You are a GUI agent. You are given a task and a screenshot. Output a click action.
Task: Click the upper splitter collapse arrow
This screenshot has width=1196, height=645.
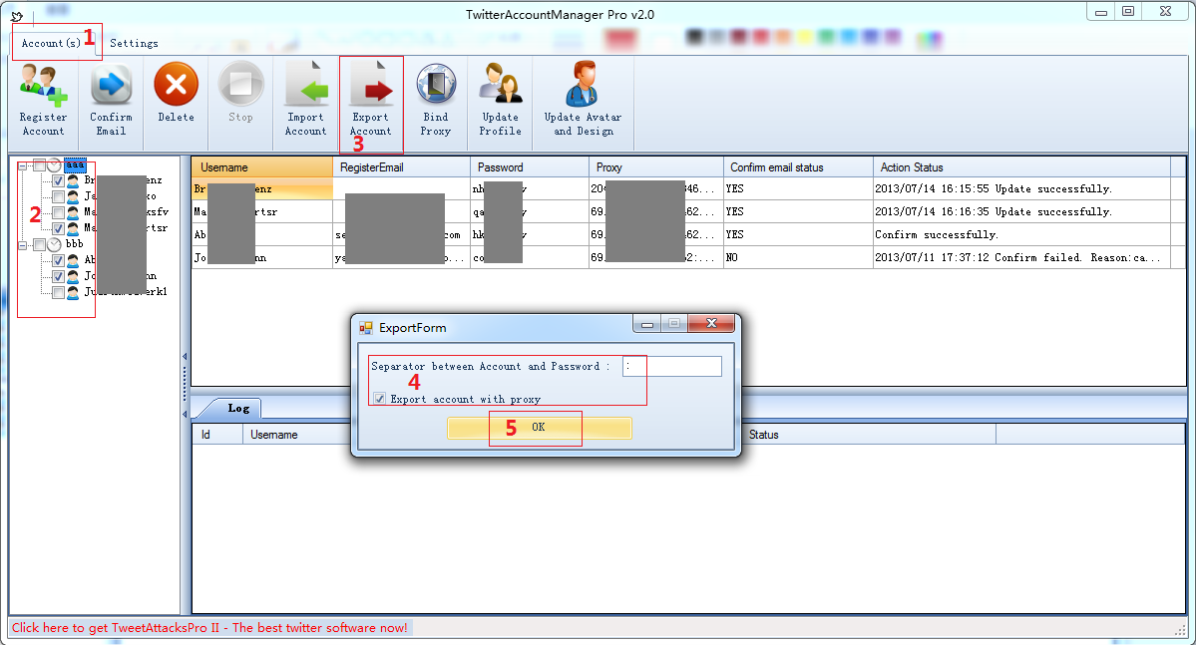coord(185,356)
